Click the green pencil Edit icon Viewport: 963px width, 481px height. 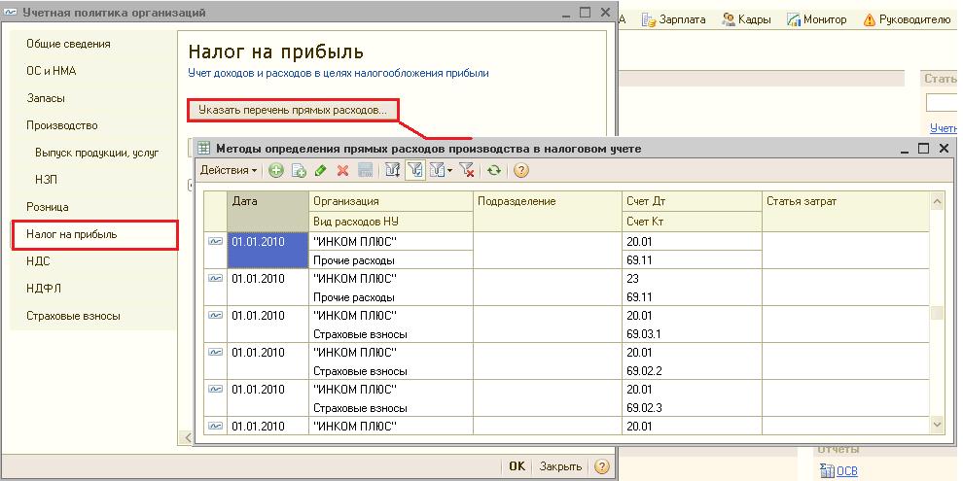(321, 171)
